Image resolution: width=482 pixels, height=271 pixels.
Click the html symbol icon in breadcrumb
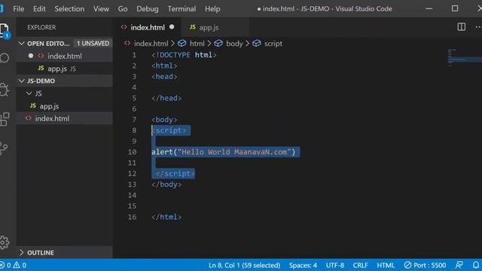click(x=182, y=44)
